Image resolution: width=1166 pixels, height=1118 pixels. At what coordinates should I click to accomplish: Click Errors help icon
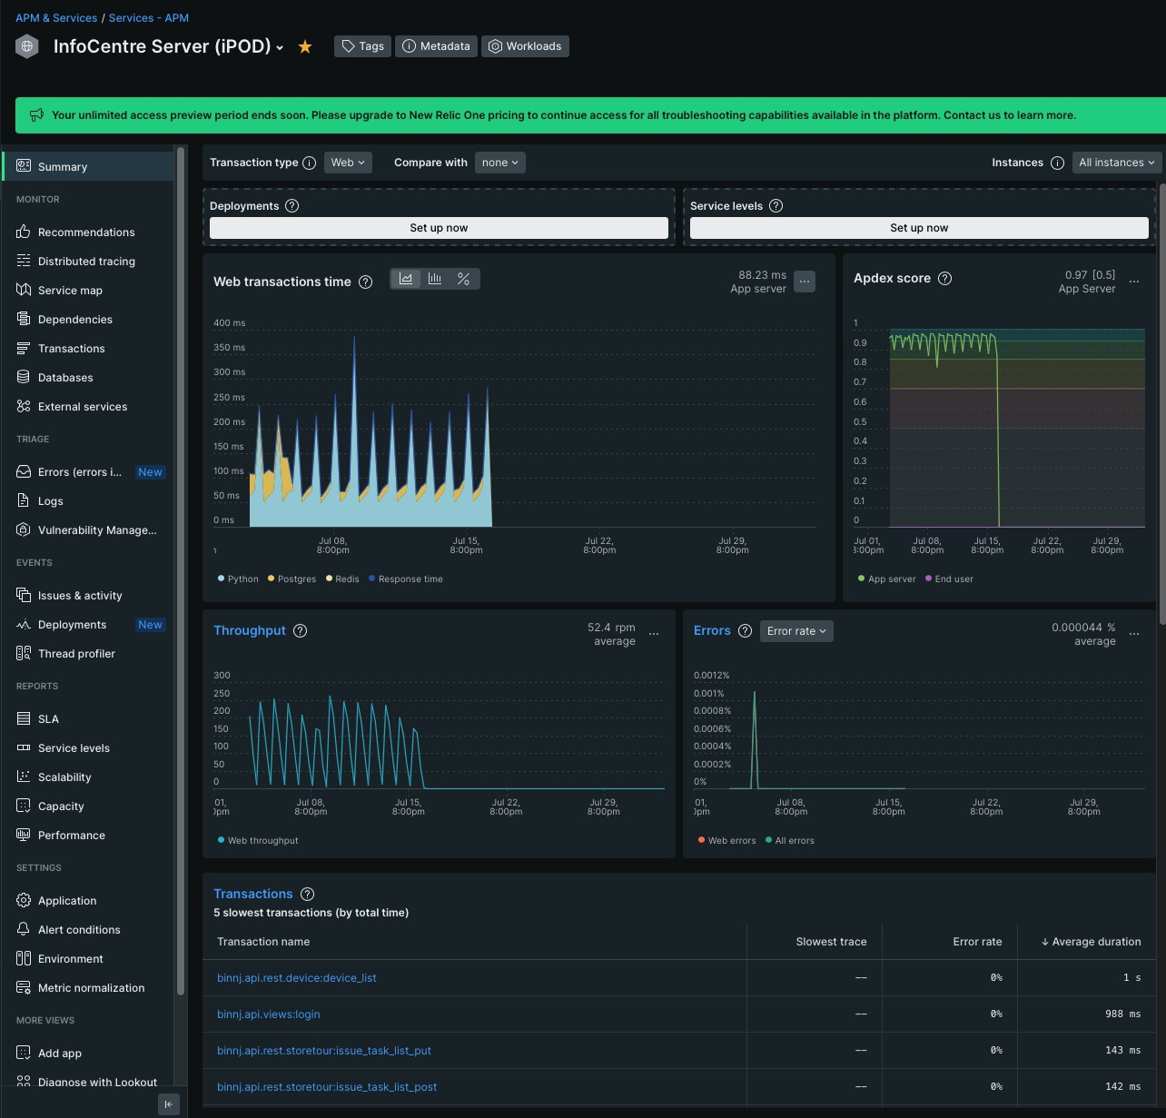(746, 630)
